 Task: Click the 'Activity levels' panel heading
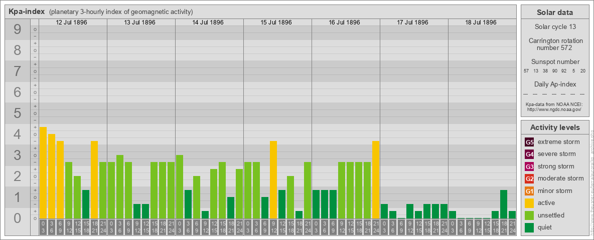pos(555,127)
